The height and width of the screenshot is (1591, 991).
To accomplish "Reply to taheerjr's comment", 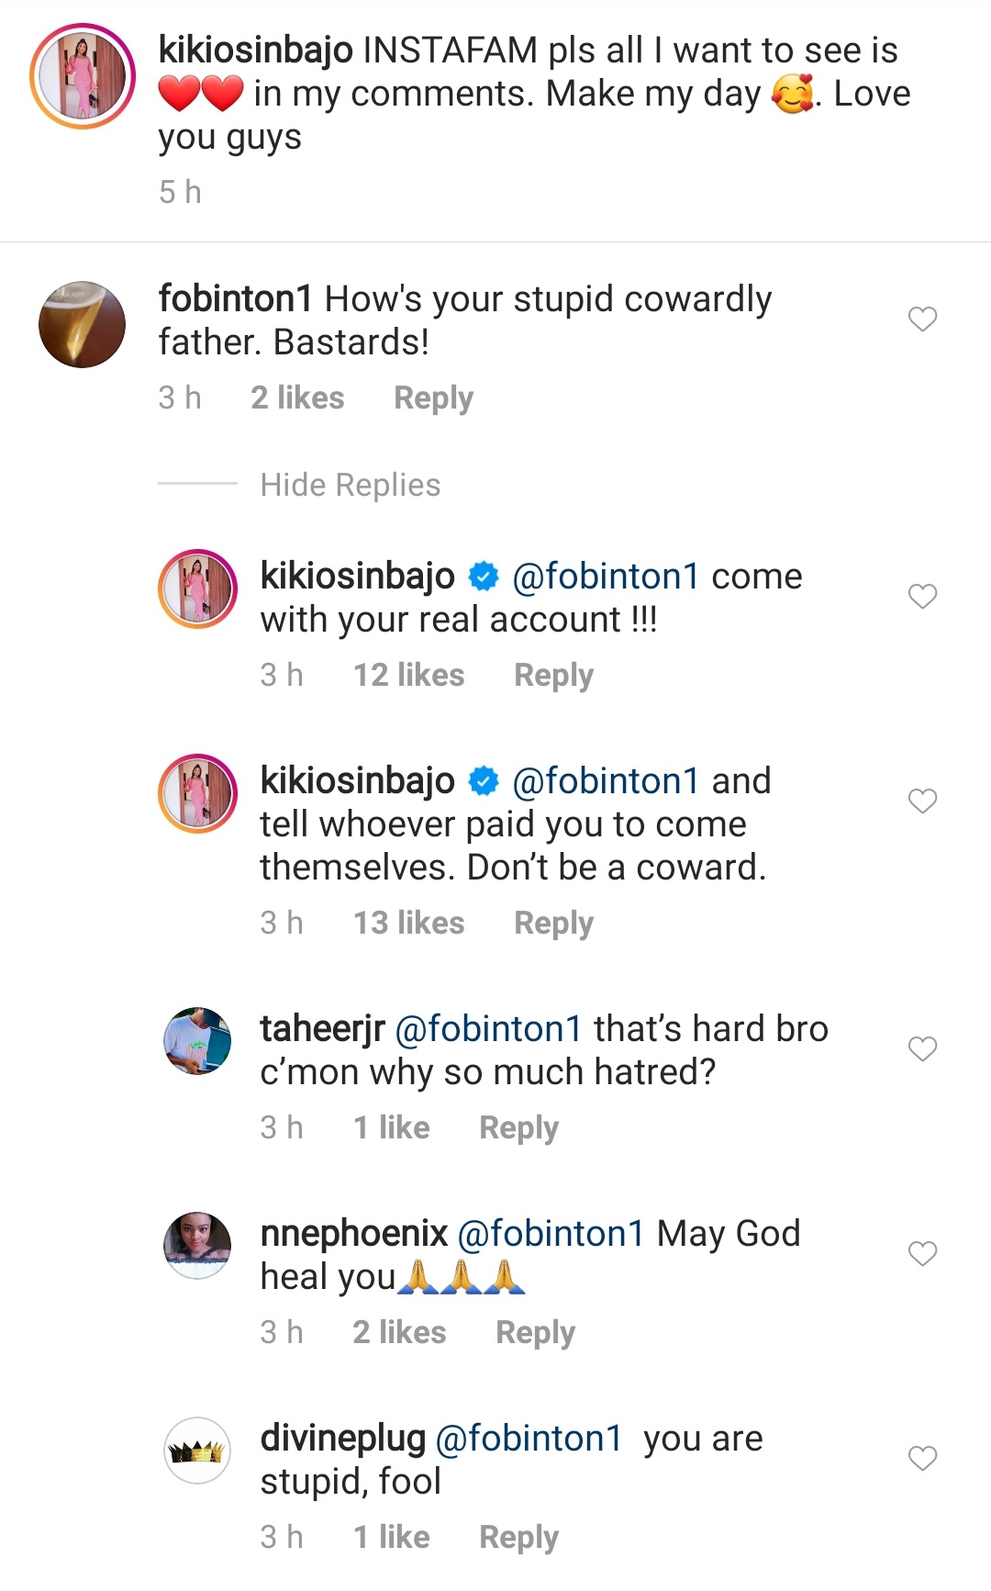I will pos(518,1127).
